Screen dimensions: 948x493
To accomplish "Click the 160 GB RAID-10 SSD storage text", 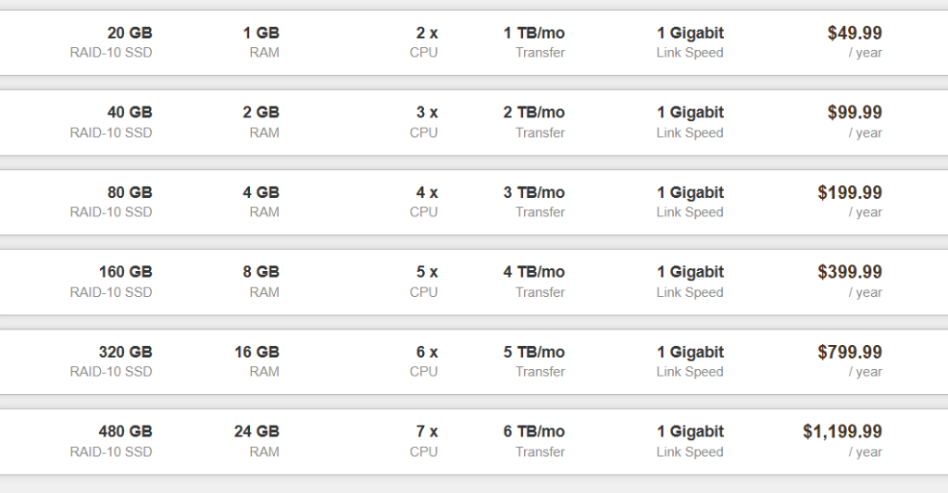I will [111, 281].
